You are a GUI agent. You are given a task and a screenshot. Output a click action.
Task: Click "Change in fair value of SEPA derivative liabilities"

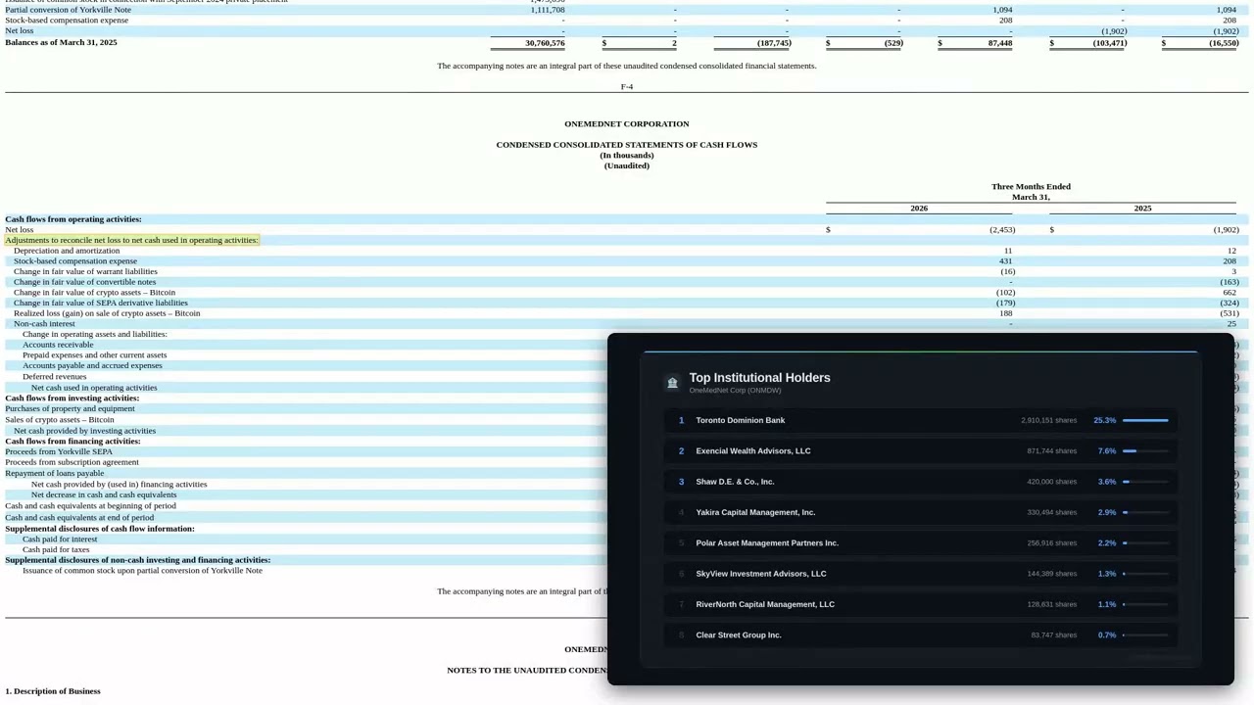tap(101, 303)
